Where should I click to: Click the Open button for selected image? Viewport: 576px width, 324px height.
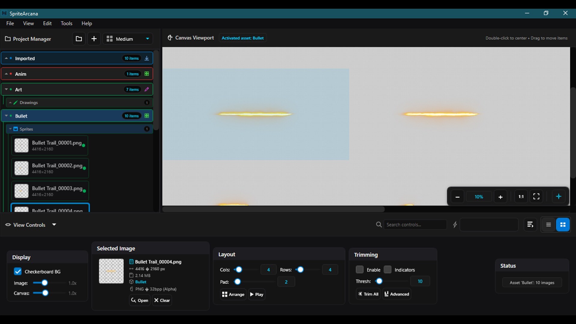coord(139,300)
